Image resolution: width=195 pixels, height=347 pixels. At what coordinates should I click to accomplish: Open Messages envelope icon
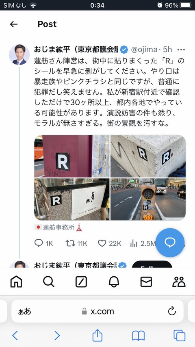(146, 282)
